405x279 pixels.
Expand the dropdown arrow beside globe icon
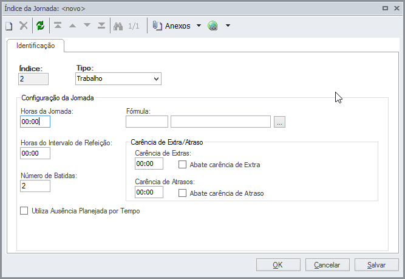(x=228, y=26)
